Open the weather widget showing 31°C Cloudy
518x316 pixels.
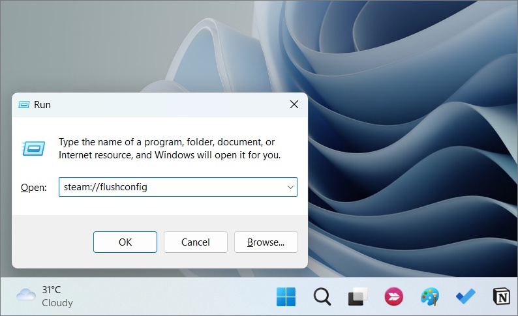[x=44, y=296]
